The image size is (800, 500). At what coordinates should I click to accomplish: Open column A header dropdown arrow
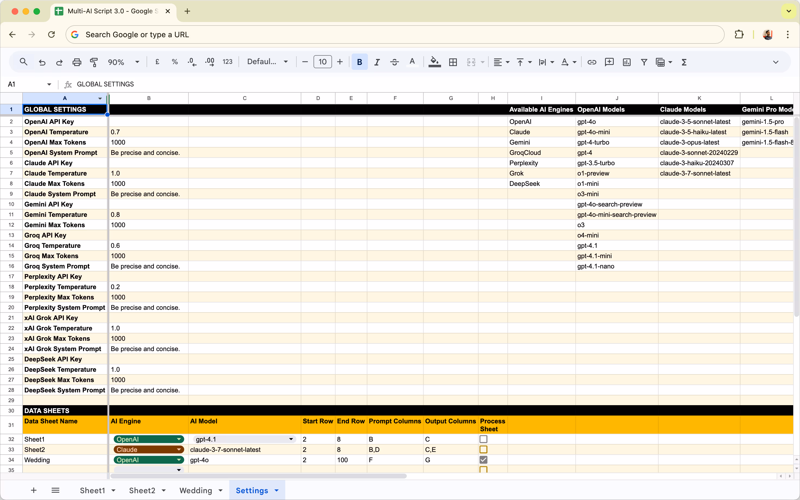(x=100, y=98)
